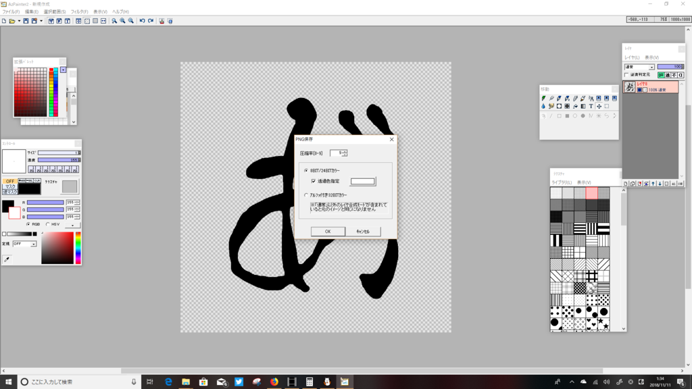This screenshot has width=692, height=389.
Task: Open the 選択範囲(S) menu
Action: pyautogui.click(x=55, y=12)
